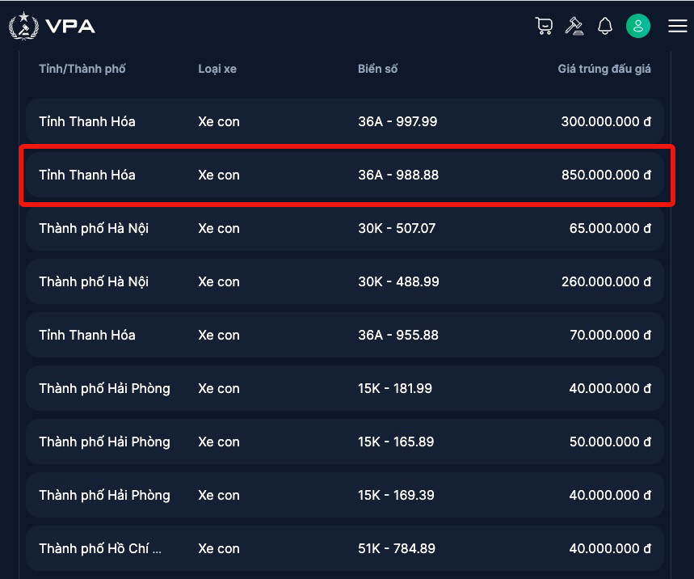Click the VPA brand text
This screenshot has height=579, width=694.
(x=70, y=26)
